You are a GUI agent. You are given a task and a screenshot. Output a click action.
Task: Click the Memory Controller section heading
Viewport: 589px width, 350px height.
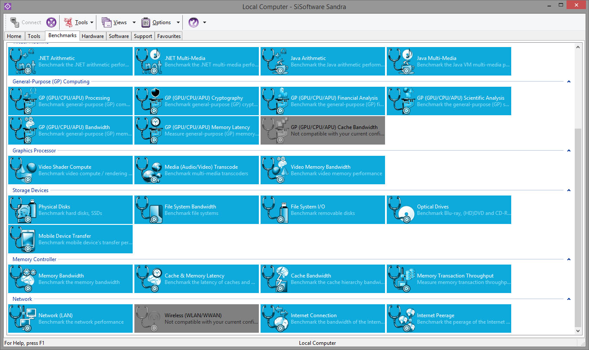pos(35,259)
